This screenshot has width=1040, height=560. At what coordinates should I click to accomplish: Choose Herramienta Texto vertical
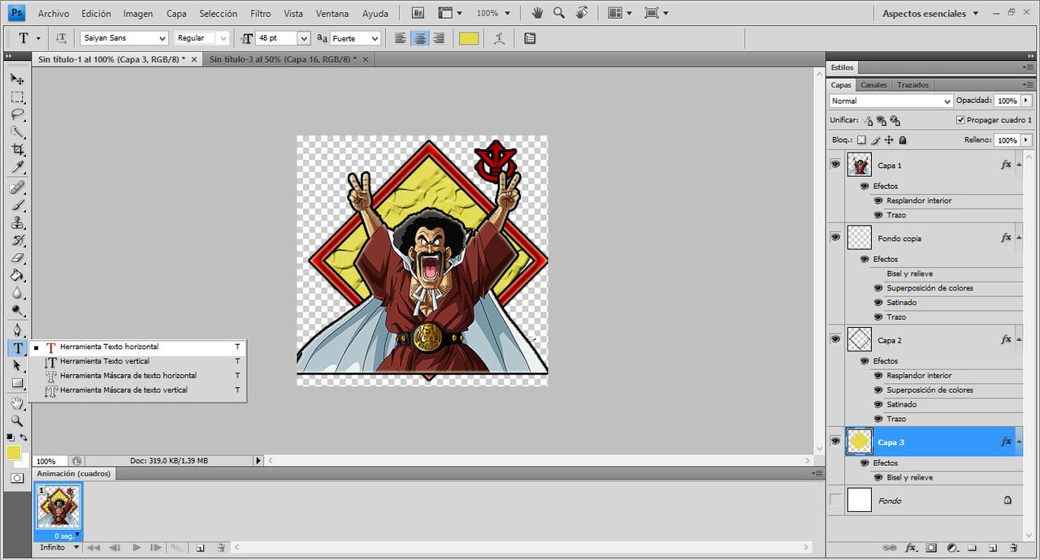[x=138, y=361]
